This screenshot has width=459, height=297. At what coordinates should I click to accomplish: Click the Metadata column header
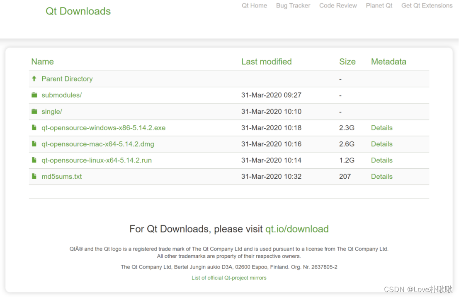389,62
